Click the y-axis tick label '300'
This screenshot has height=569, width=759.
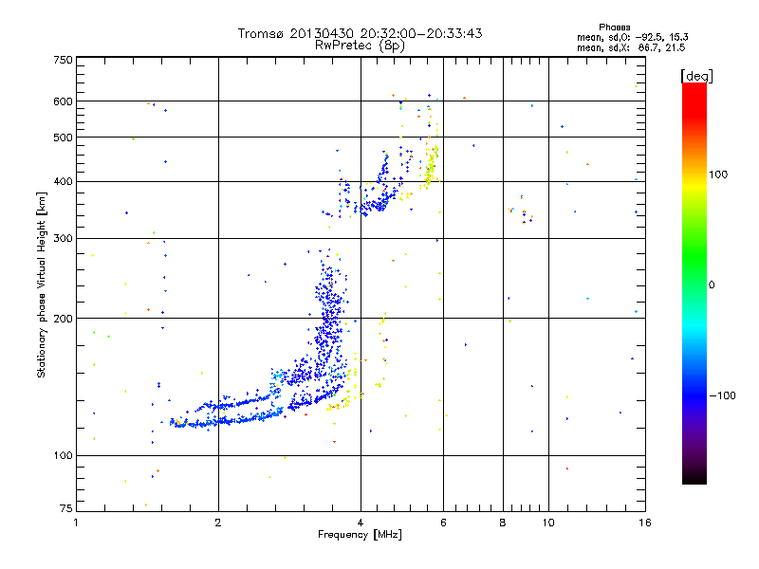point(64,239)
